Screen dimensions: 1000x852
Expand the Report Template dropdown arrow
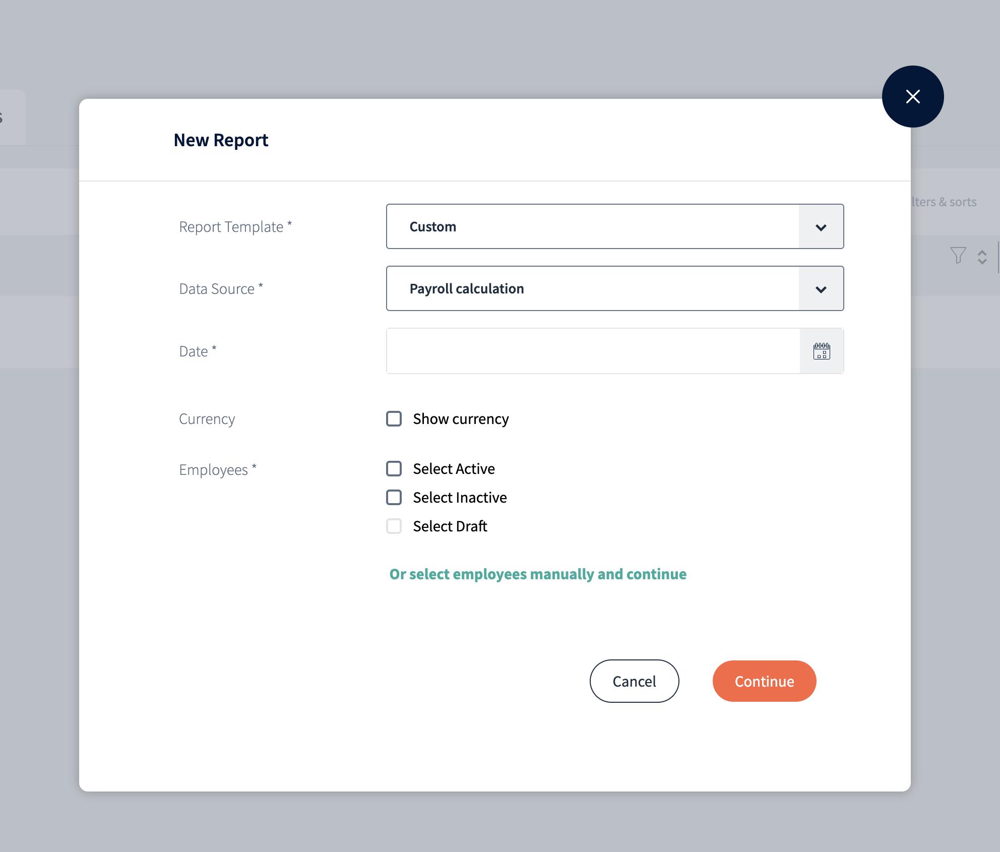tap(821, 227)
